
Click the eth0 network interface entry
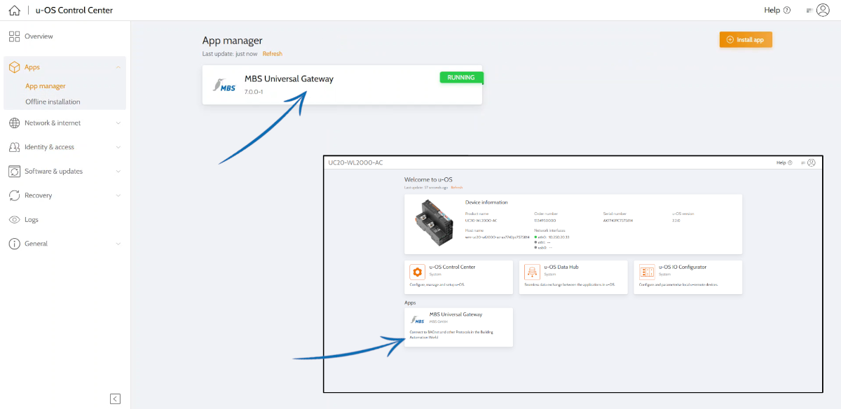(552, 237)
